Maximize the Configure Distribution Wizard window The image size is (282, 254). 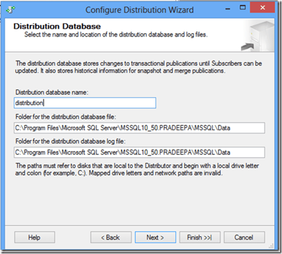(x=244, y=8)
